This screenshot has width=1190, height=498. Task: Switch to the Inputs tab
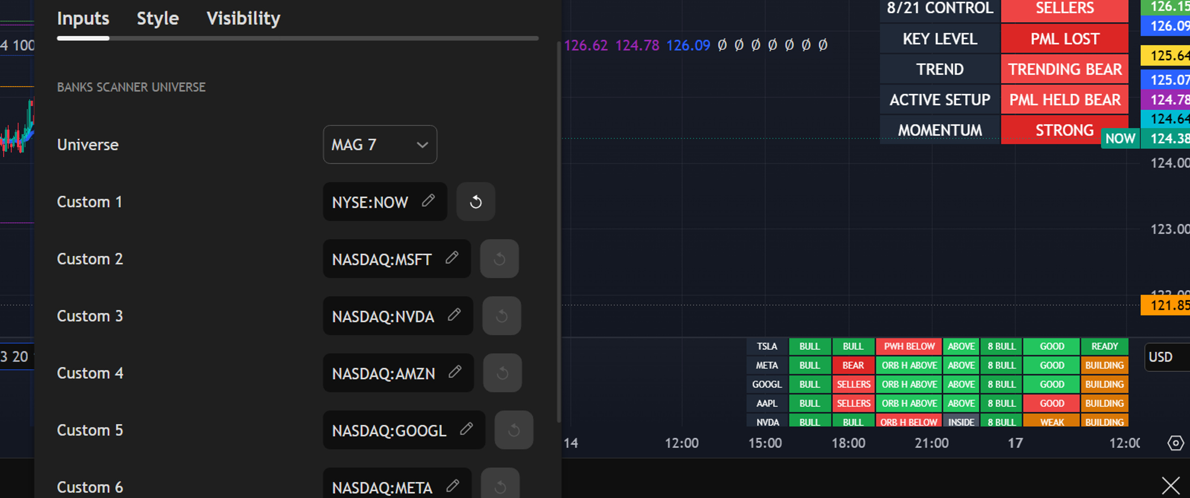tap(83, 19)
